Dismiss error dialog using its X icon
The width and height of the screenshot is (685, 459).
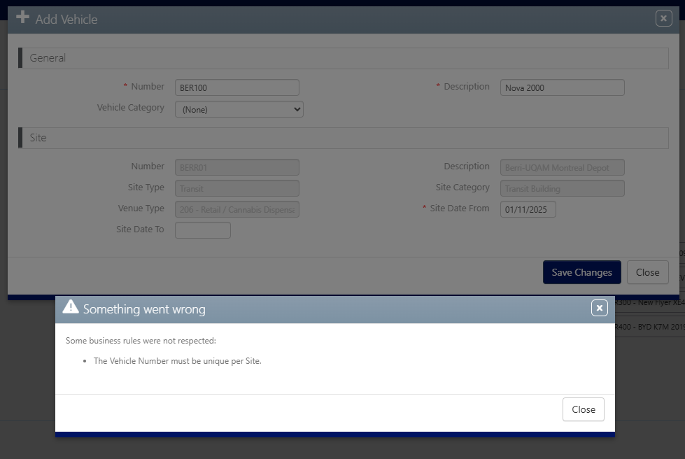[x=599, y=308]
